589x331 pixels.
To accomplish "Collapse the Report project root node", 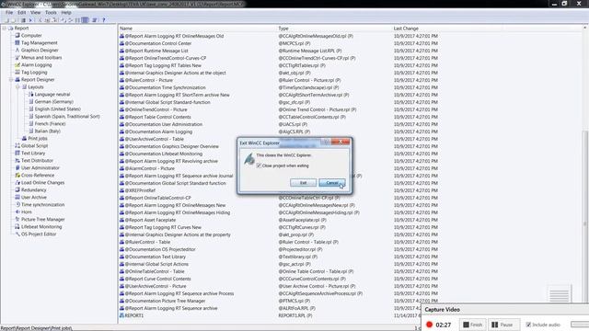I will click(4, 29).
